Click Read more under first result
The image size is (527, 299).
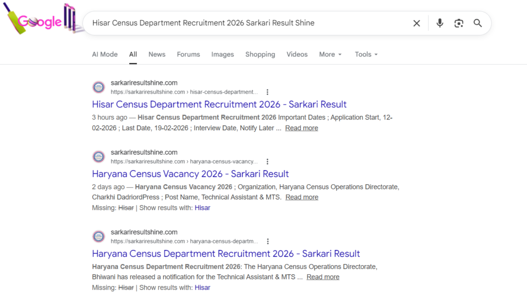tap(302, 128)
